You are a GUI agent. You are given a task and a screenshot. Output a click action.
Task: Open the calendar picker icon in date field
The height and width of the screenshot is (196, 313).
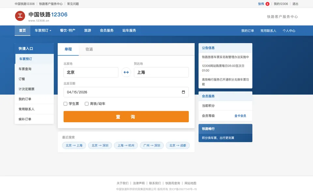click(x=183, y=92)
